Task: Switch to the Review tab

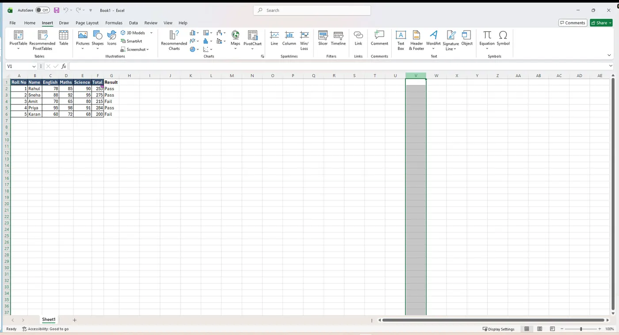Action: (x=151, y=23)
